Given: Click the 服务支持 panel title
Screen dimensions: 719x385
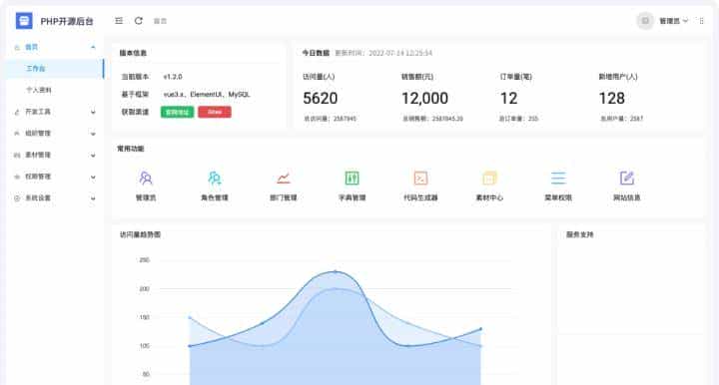Looking at the screenshot, I should pyautogui.click(x=579, y=234).
